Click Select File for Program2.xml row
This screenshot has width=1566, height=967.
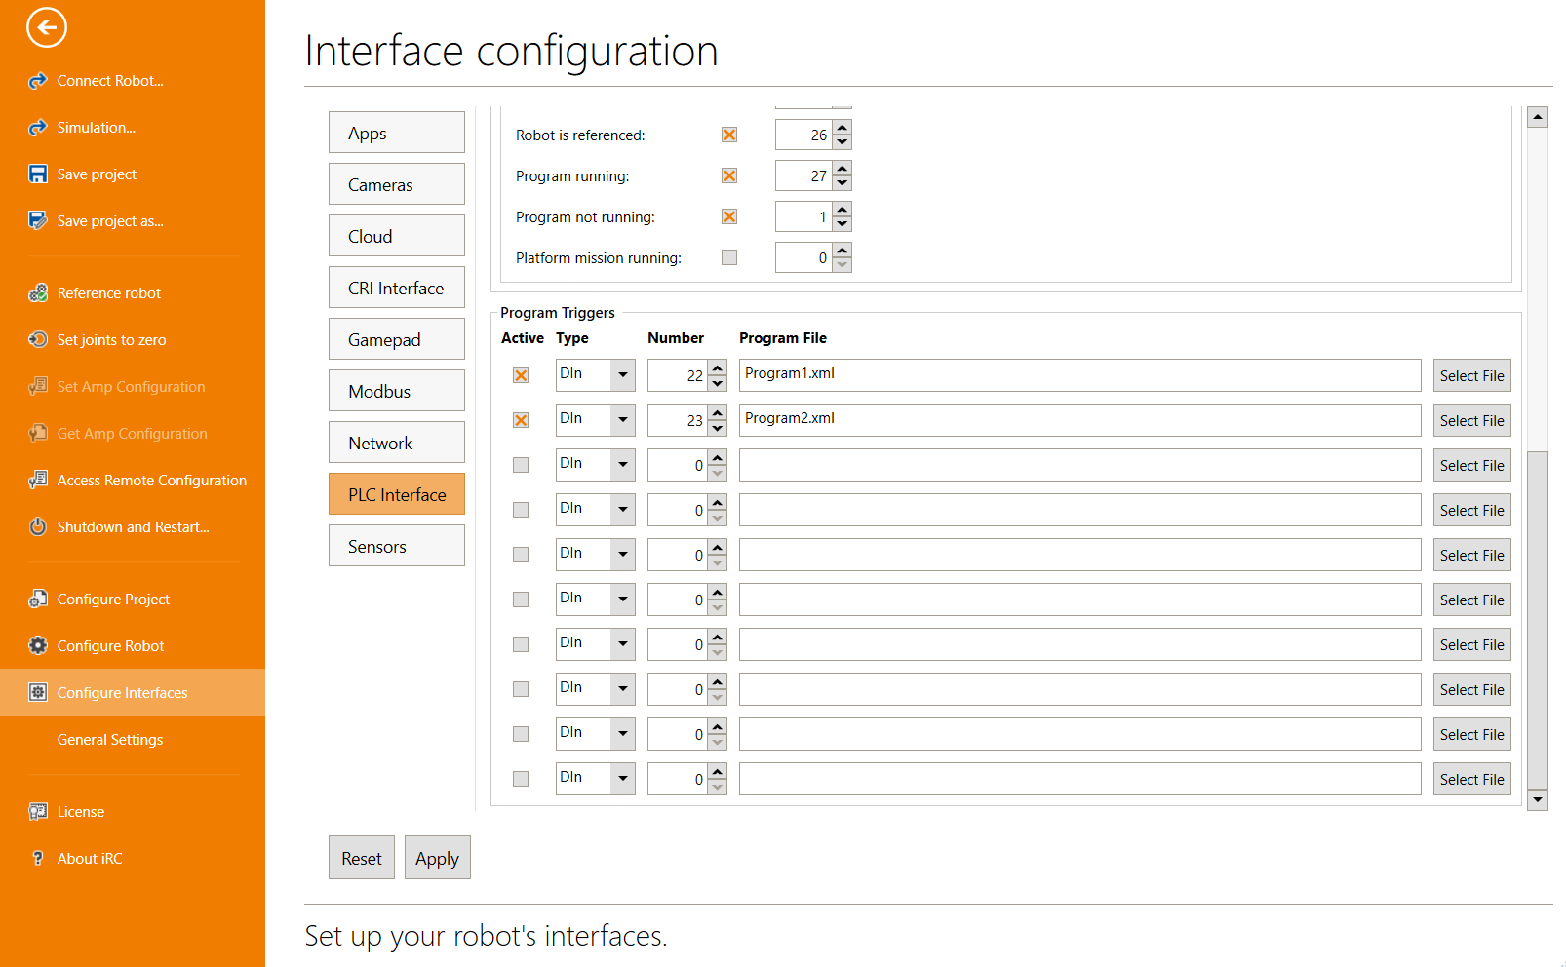pyautogui.click(x=1471, y=421)
